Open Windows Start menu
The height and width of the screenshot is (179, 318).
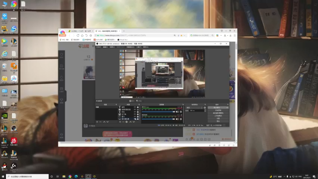tap(3, 177)
